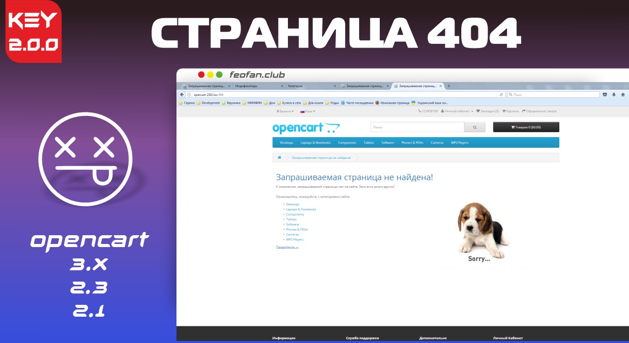
Task: Open the Сережа bookmark folder
Action: [187, 103]
